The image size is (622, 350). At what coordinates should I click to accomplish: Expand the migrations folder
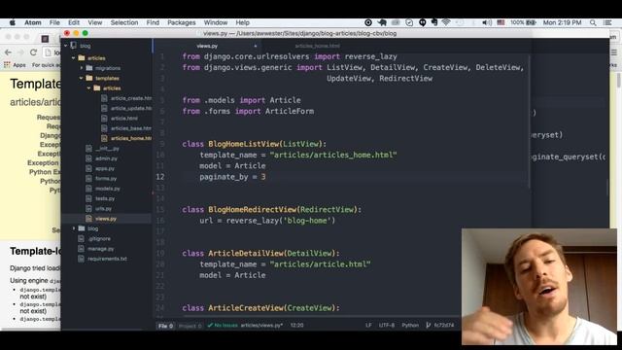(x=82, y=68)
